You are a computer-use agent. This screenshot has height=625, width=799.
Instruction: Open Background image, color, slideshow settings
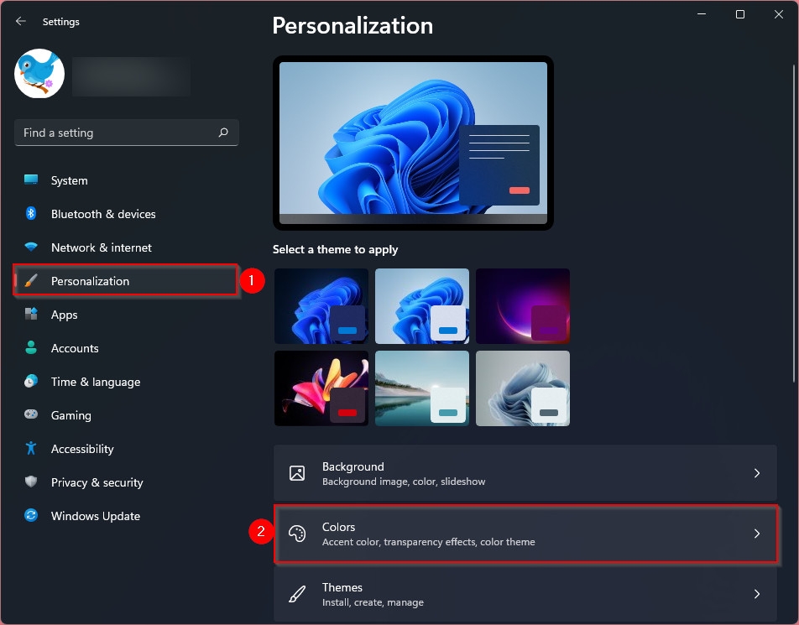point(525,472)
